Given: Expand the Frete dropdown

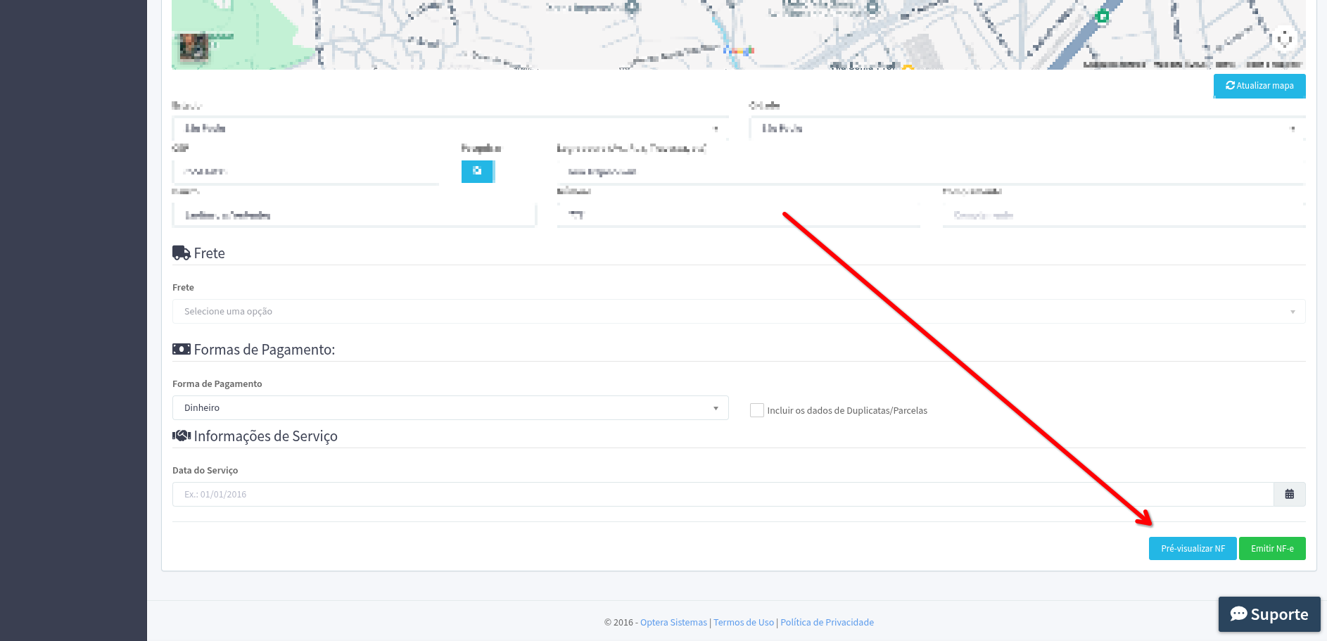Looking at the screenshot, I should pos(738,312).
